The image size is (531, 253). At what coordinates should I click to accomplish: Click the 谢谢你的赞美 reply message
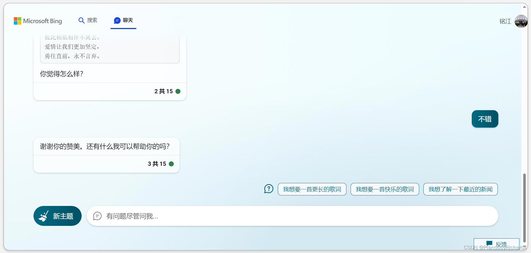[x=105, y=146]
